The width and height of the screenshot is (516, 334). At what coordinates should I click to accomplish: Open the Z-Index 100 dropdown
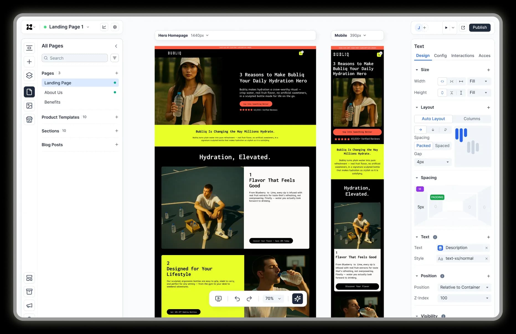click(464, 298)
